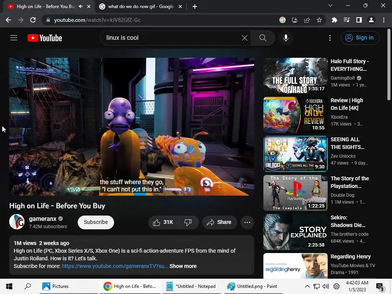Open Chrome three-dot menu
Screen dimensions: 392x294
(x=384, y=20)
